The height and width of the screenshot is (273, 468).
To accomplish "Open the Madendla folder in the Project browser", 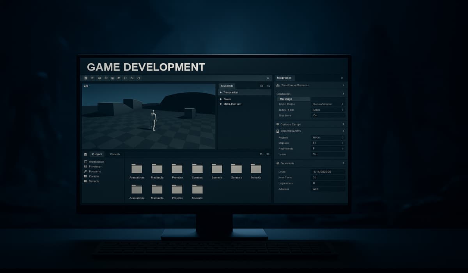I will pos(157,169).
